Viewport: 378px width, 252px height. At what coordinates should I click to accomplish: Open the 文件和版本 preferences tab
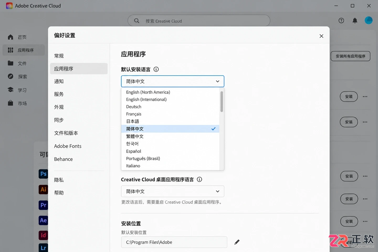click(79, 133)
